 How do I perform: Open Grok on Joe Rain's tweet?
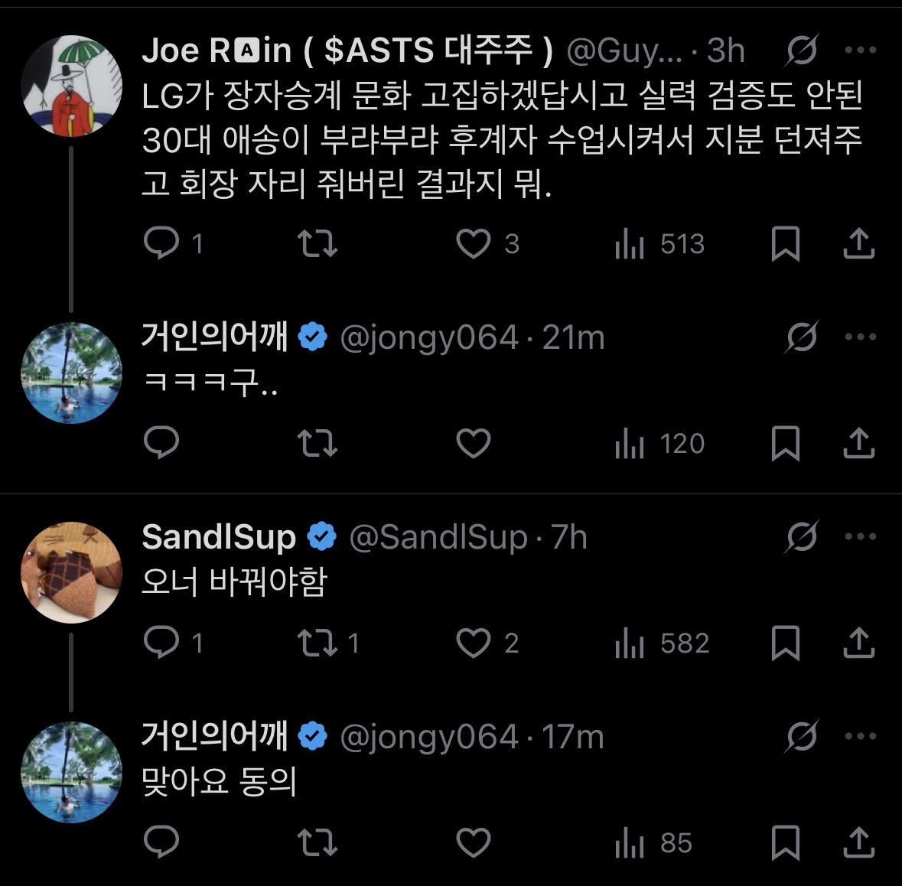click(x=800, y=51)
